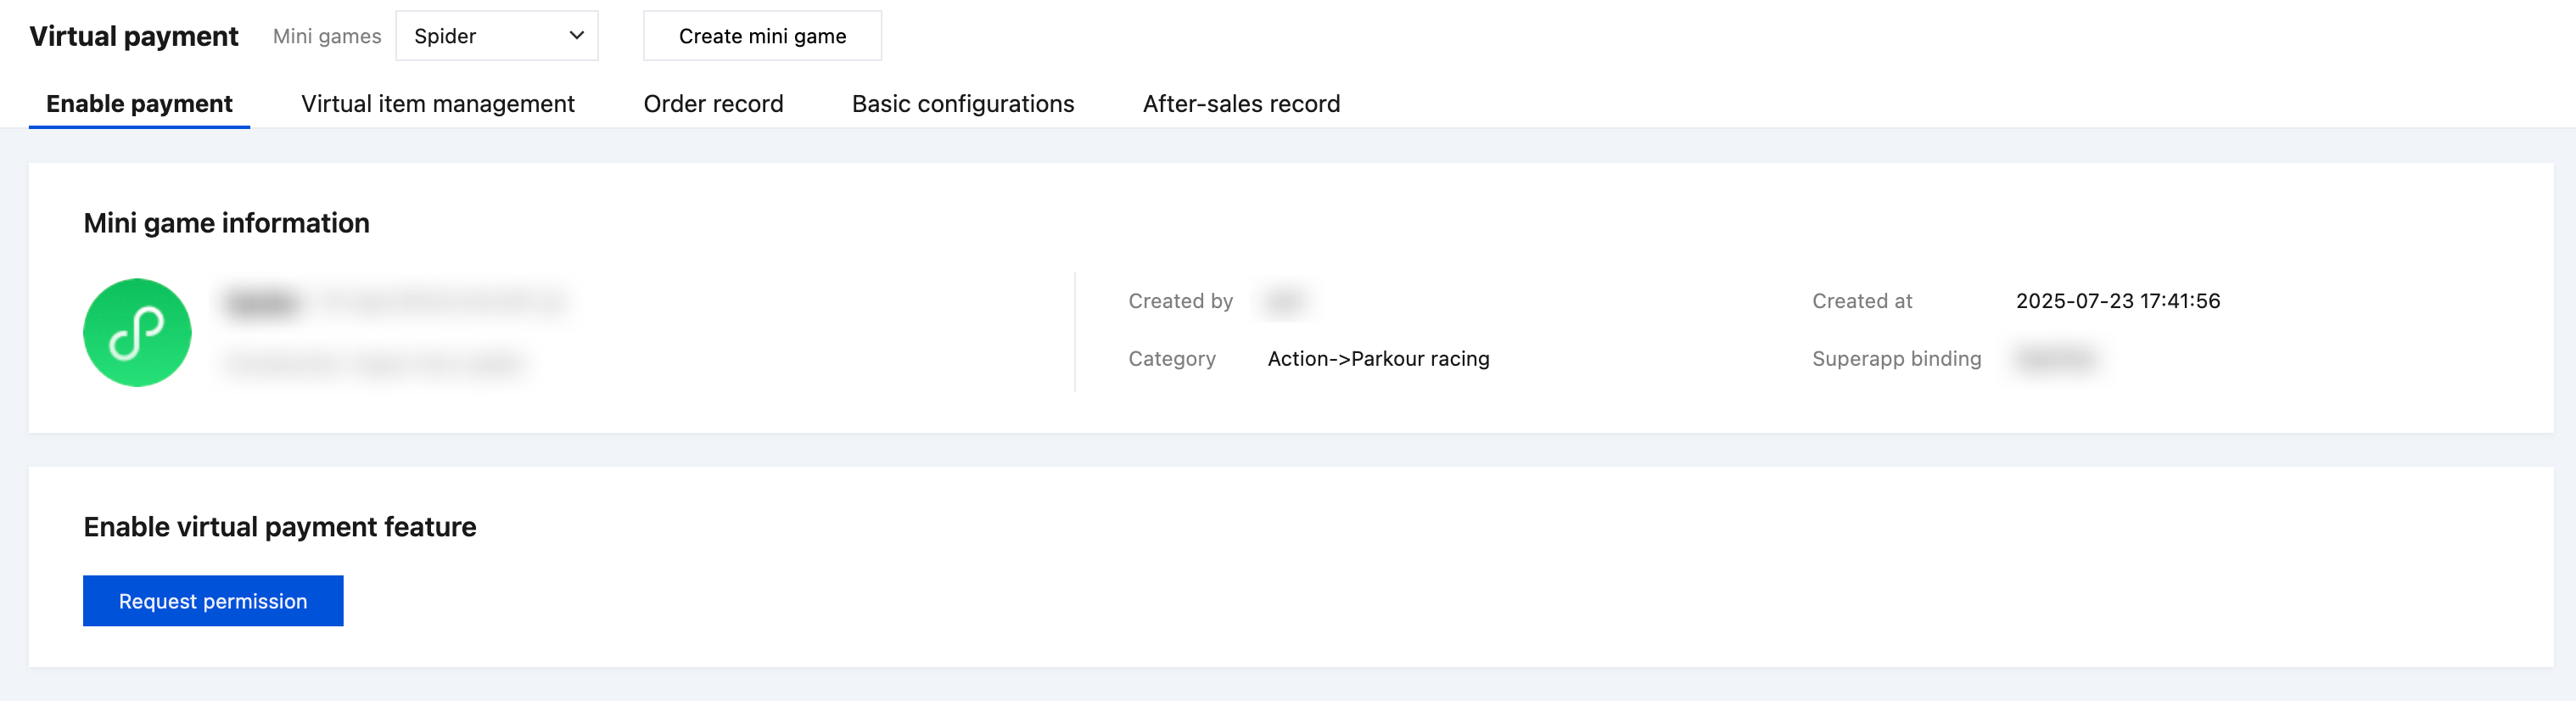View the After-sales record tab
The width and height of the screenshot is (2576, 701).
[1241, 104]
